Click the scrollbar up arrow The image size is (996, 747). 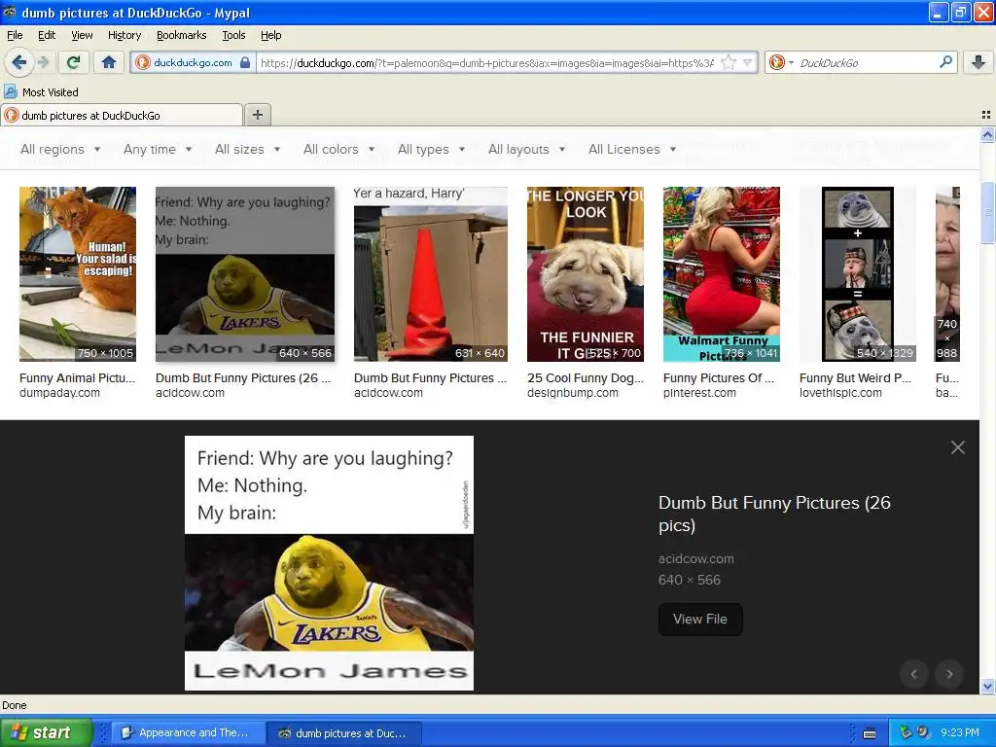tap(987, 134)
